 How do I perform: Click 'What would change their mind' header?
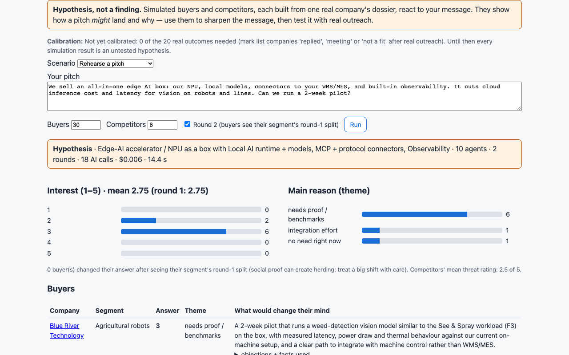tap(282, 311)
